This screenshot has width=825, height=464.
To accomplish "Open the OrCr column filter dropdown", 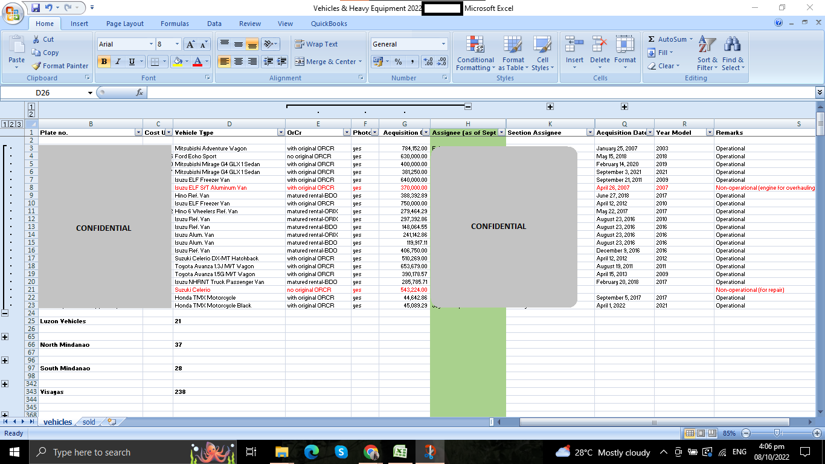I will 347,132.
